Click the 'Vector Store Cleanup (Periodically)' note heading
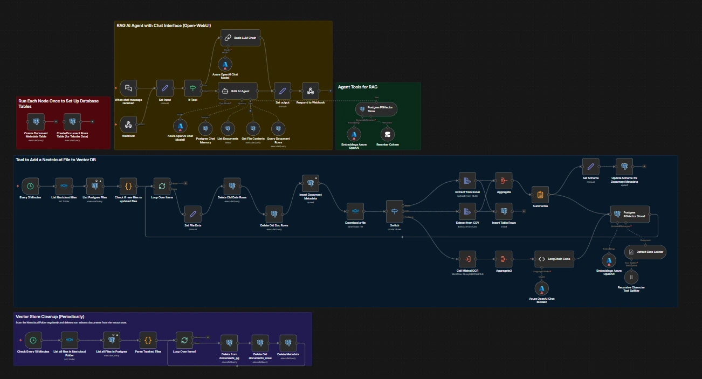The image size is (702, 379). (50, 316)
